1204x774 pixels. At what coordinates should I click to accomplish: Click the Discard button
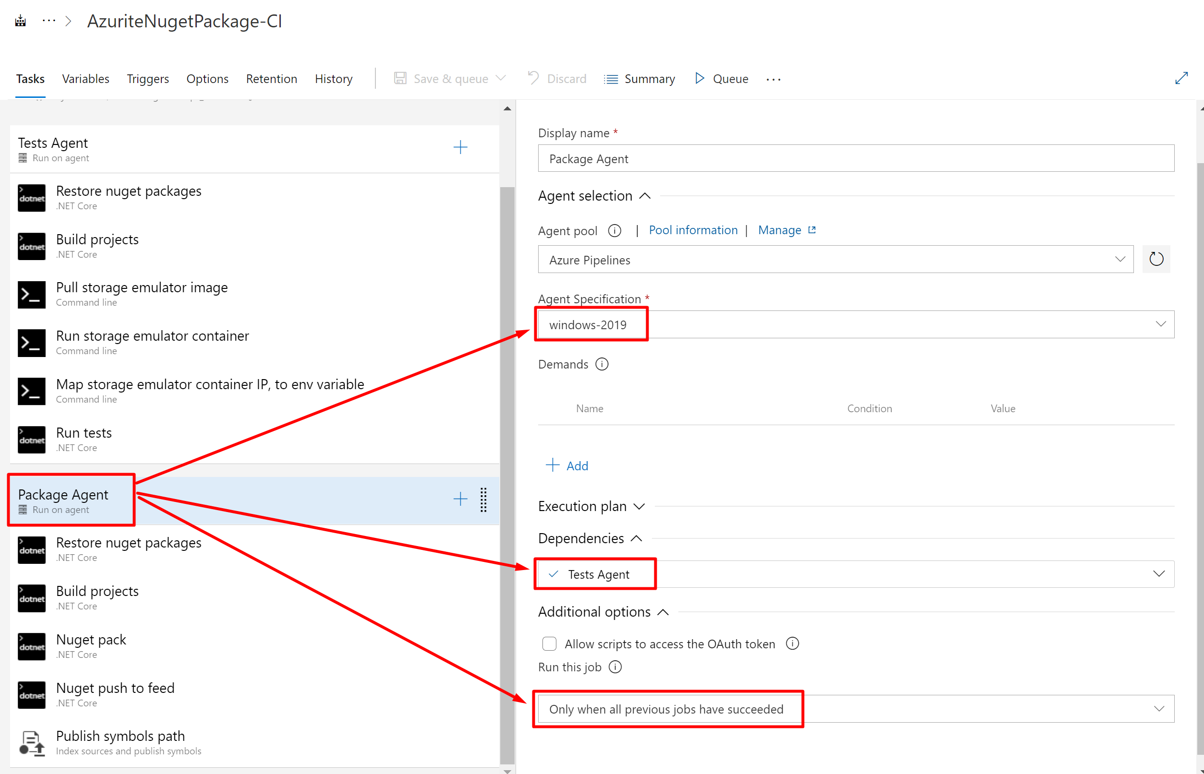[556, 79]
